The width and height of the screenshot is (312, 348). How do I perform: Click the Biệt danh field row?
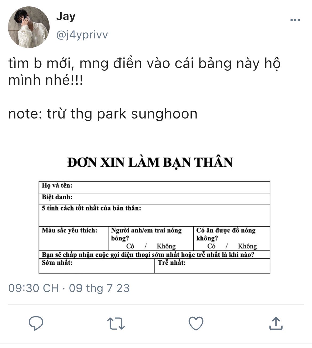(x=154, y=199)
